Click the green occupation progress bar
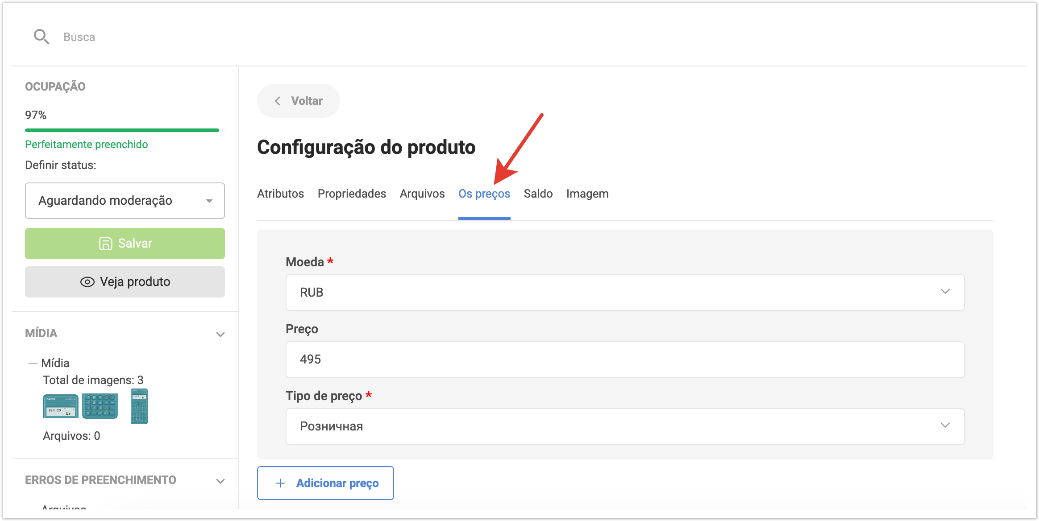 pos(122,130)
